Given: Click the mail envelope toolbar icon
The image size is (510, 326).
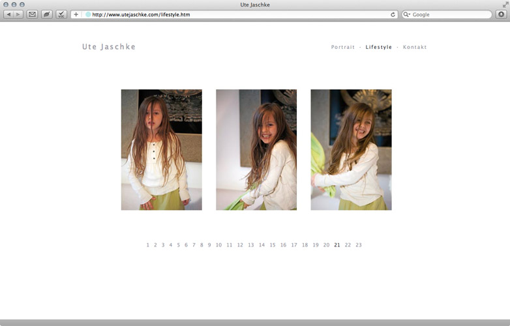Looking at the screenshot, I should (32, 14).
